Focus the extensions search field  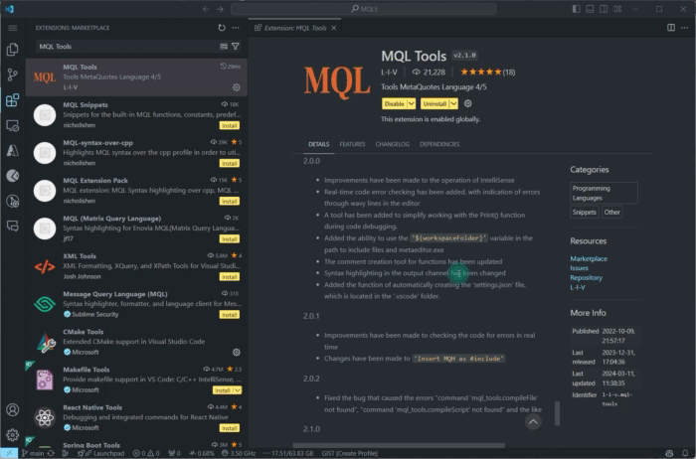point(128,46)
